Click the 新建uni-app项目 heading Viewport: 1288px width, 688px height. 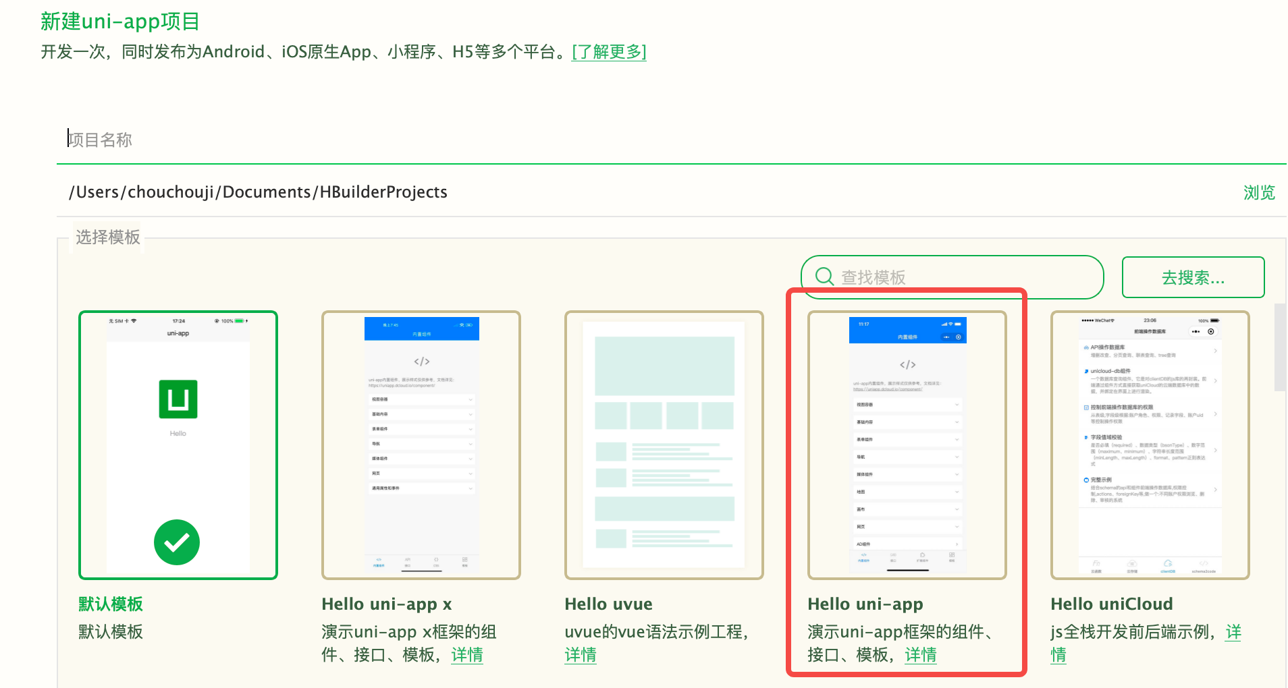pyautogui.click(x=120, y=22)
